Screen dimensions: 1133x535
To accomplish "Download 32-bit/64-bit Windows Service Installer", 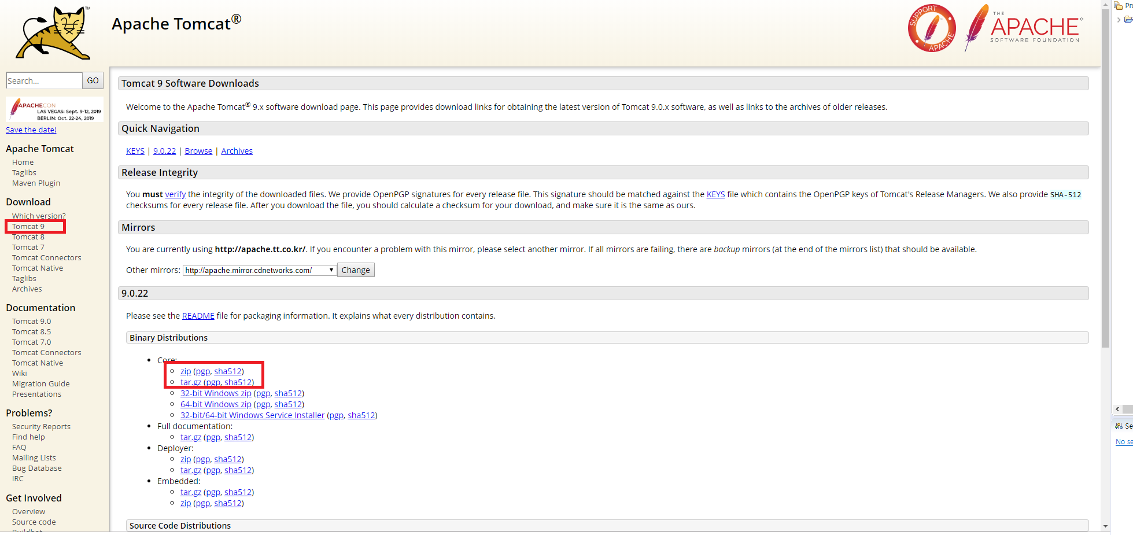I will click(x=252, y=415).
